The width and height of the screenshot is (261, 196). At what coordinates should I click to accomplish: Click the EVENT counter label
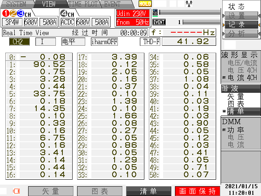159,22
